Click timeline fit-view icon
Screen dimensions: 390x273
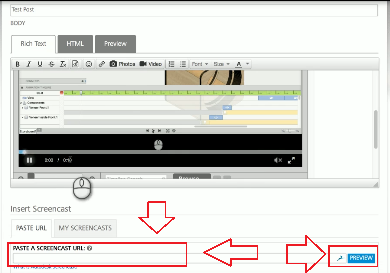pos(168,131)
